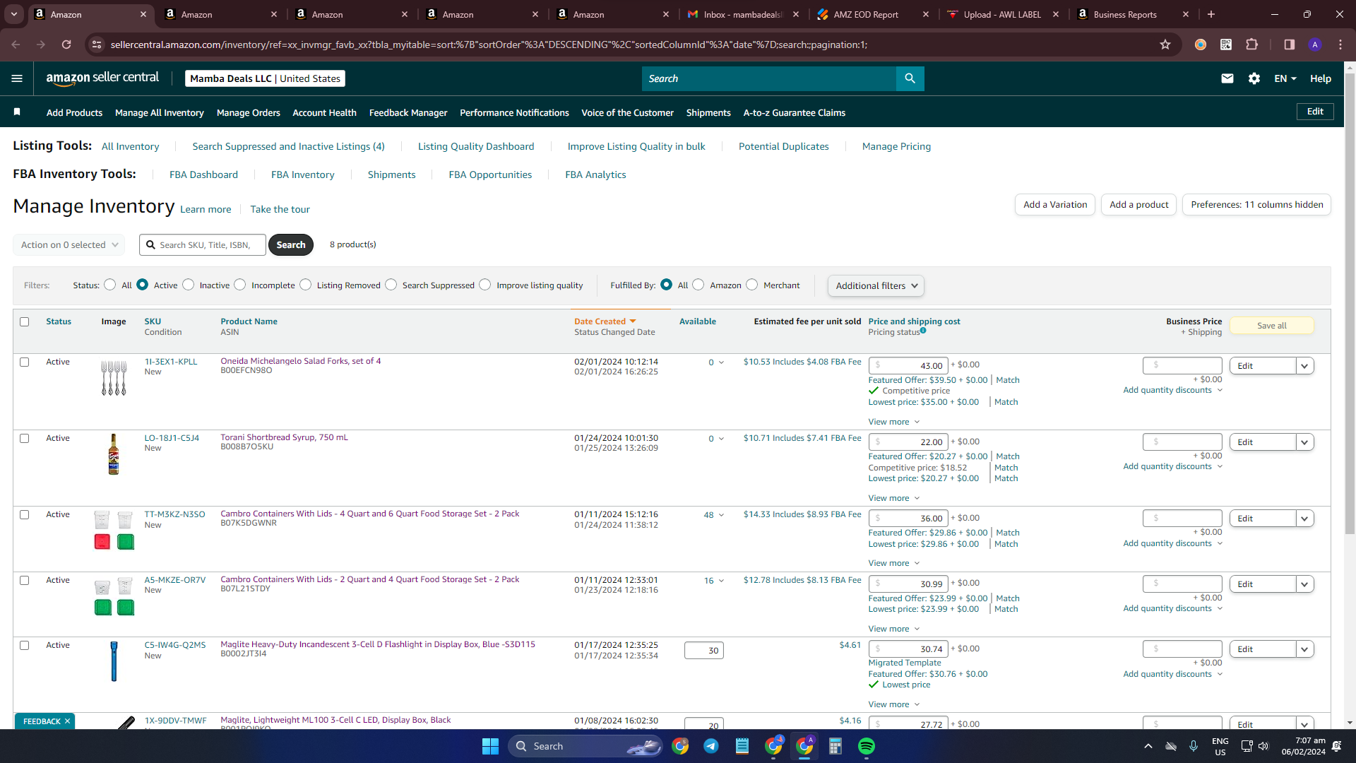1356x763 pixels.
Task: Show hidden system tray icons
Action: coord(1148,746)
